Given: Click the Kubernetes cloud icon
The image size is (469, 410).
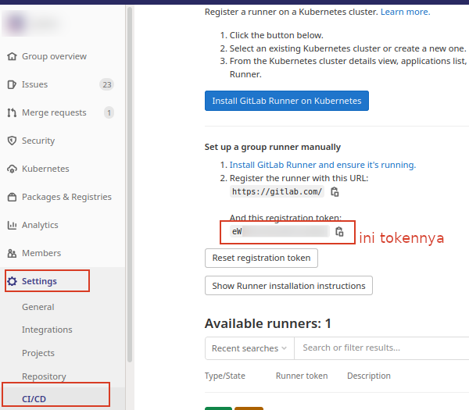Looking at the screenshot, I should 12,169.
